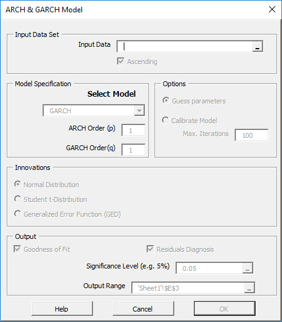Open the Help button
The width and height of the screenshot is (282, 322).
pos(62,308)
